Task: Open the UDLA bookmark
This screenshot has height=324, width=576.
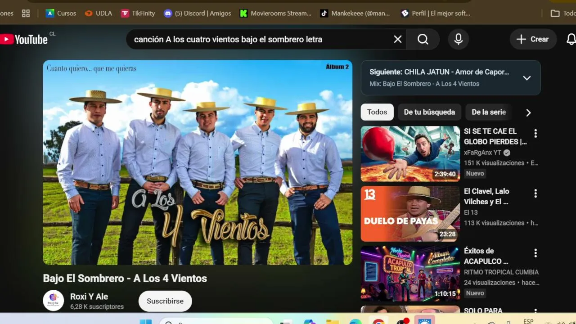Action: [98, 13]
